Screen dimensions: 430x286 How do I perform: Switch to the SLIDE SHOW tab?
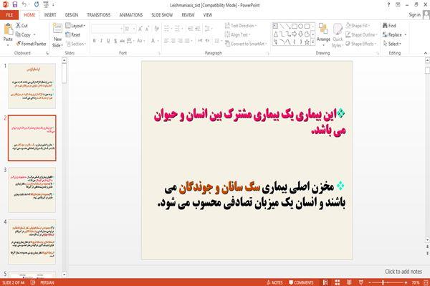point(162,15)
